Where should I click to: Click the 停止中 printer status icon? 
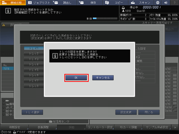pos(123,8)
